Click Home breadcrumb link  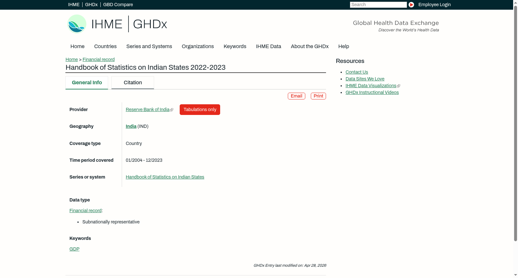(x=72, y=59)
